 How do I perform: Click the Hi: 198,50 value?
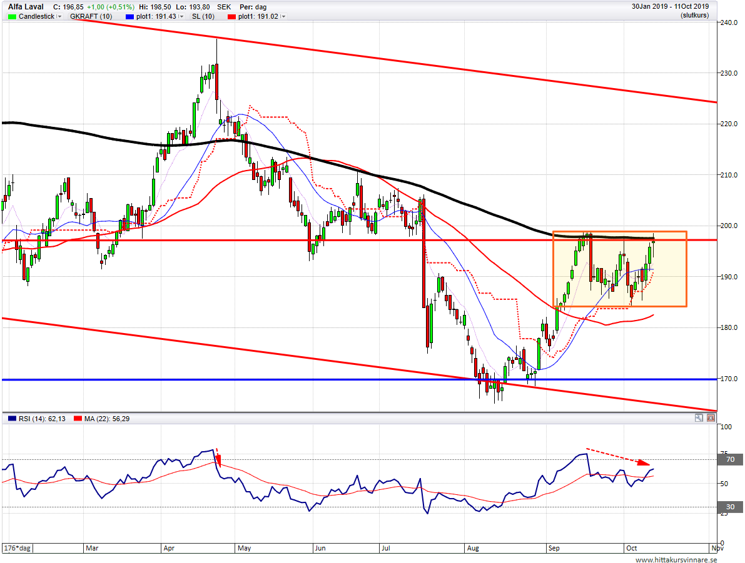click(155, 7)
